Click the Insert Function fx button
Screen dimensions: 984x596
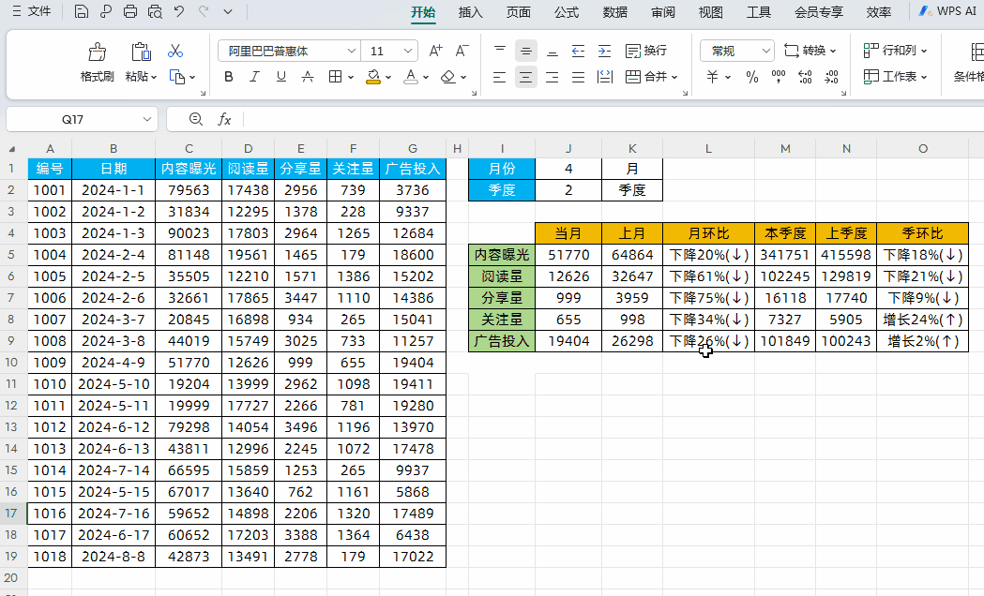(224, 119)
